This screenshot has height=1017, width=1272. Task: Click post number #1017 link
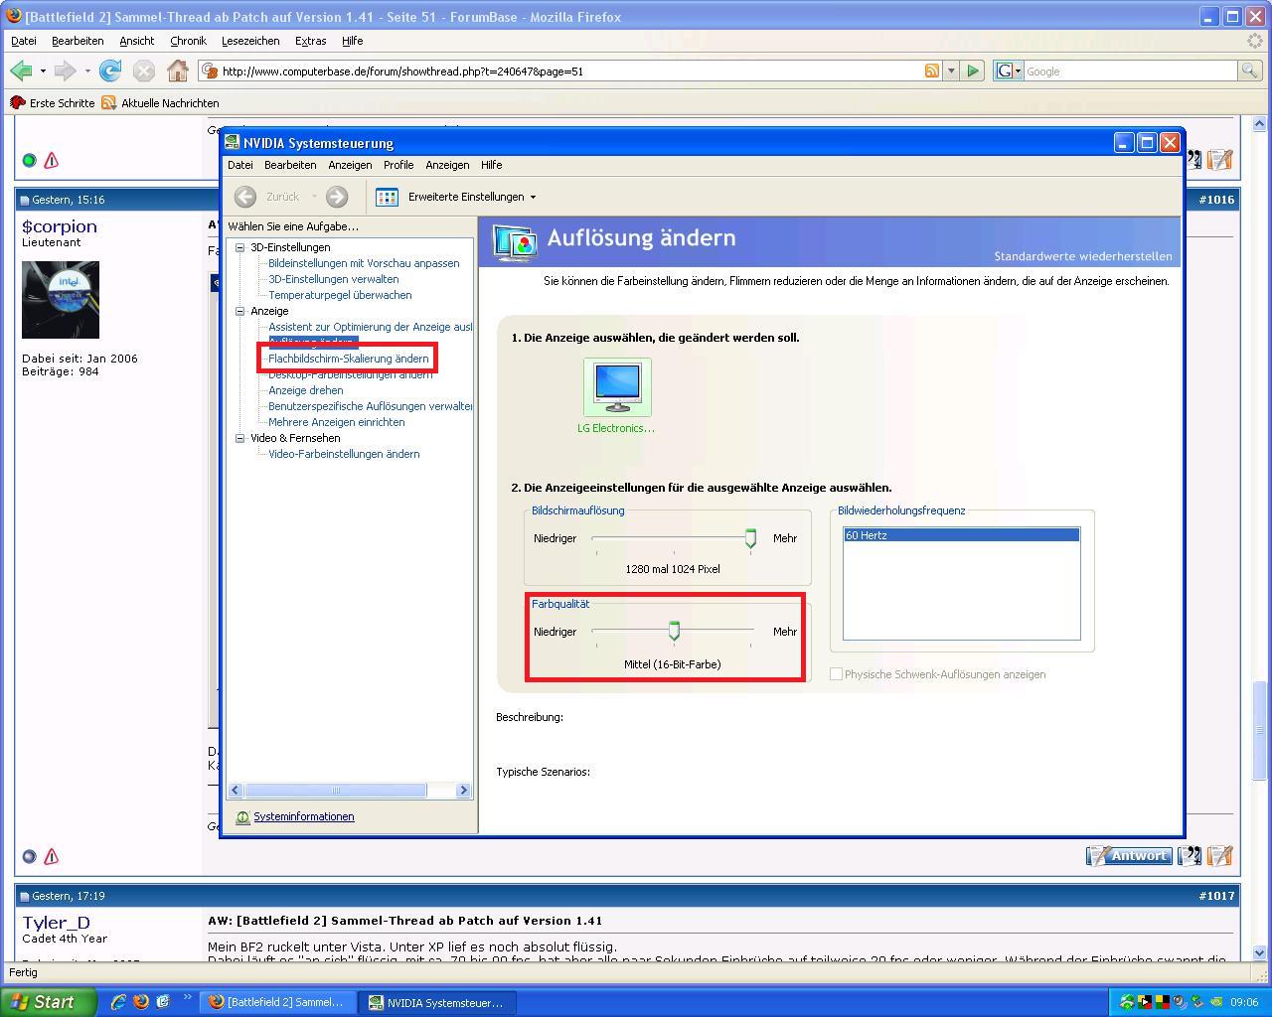point(1216,896)
